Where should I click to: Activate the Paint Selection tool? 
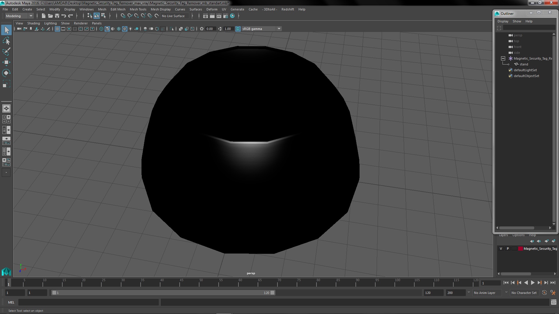[6, 51]
